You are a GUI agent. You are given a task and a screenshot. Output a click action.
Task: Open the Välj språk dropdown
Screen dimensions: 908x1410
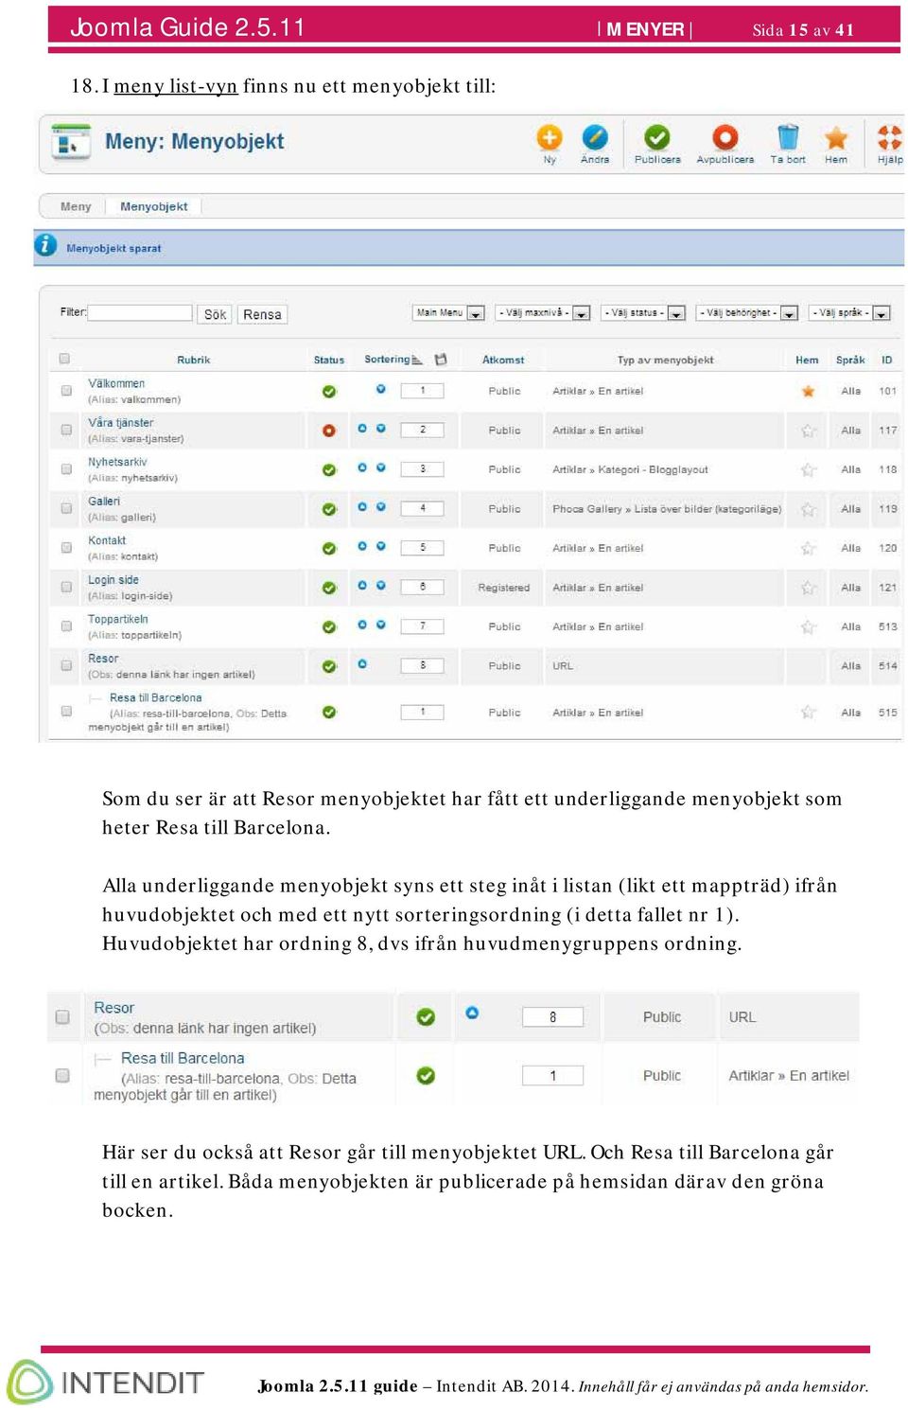tap(849, 313)
